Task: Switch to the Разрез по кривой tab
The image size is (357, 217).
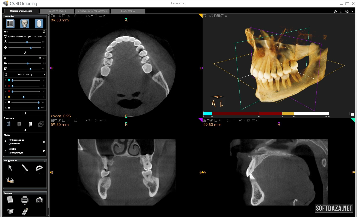Action: pyautogui.click(x=57, y=11)
